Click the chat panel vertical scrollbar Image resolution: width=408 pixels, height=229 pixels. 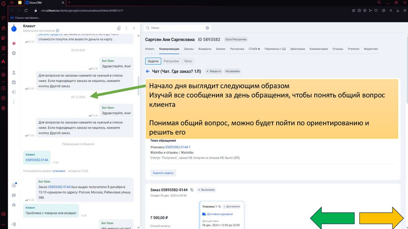click(x=138, y=86)
